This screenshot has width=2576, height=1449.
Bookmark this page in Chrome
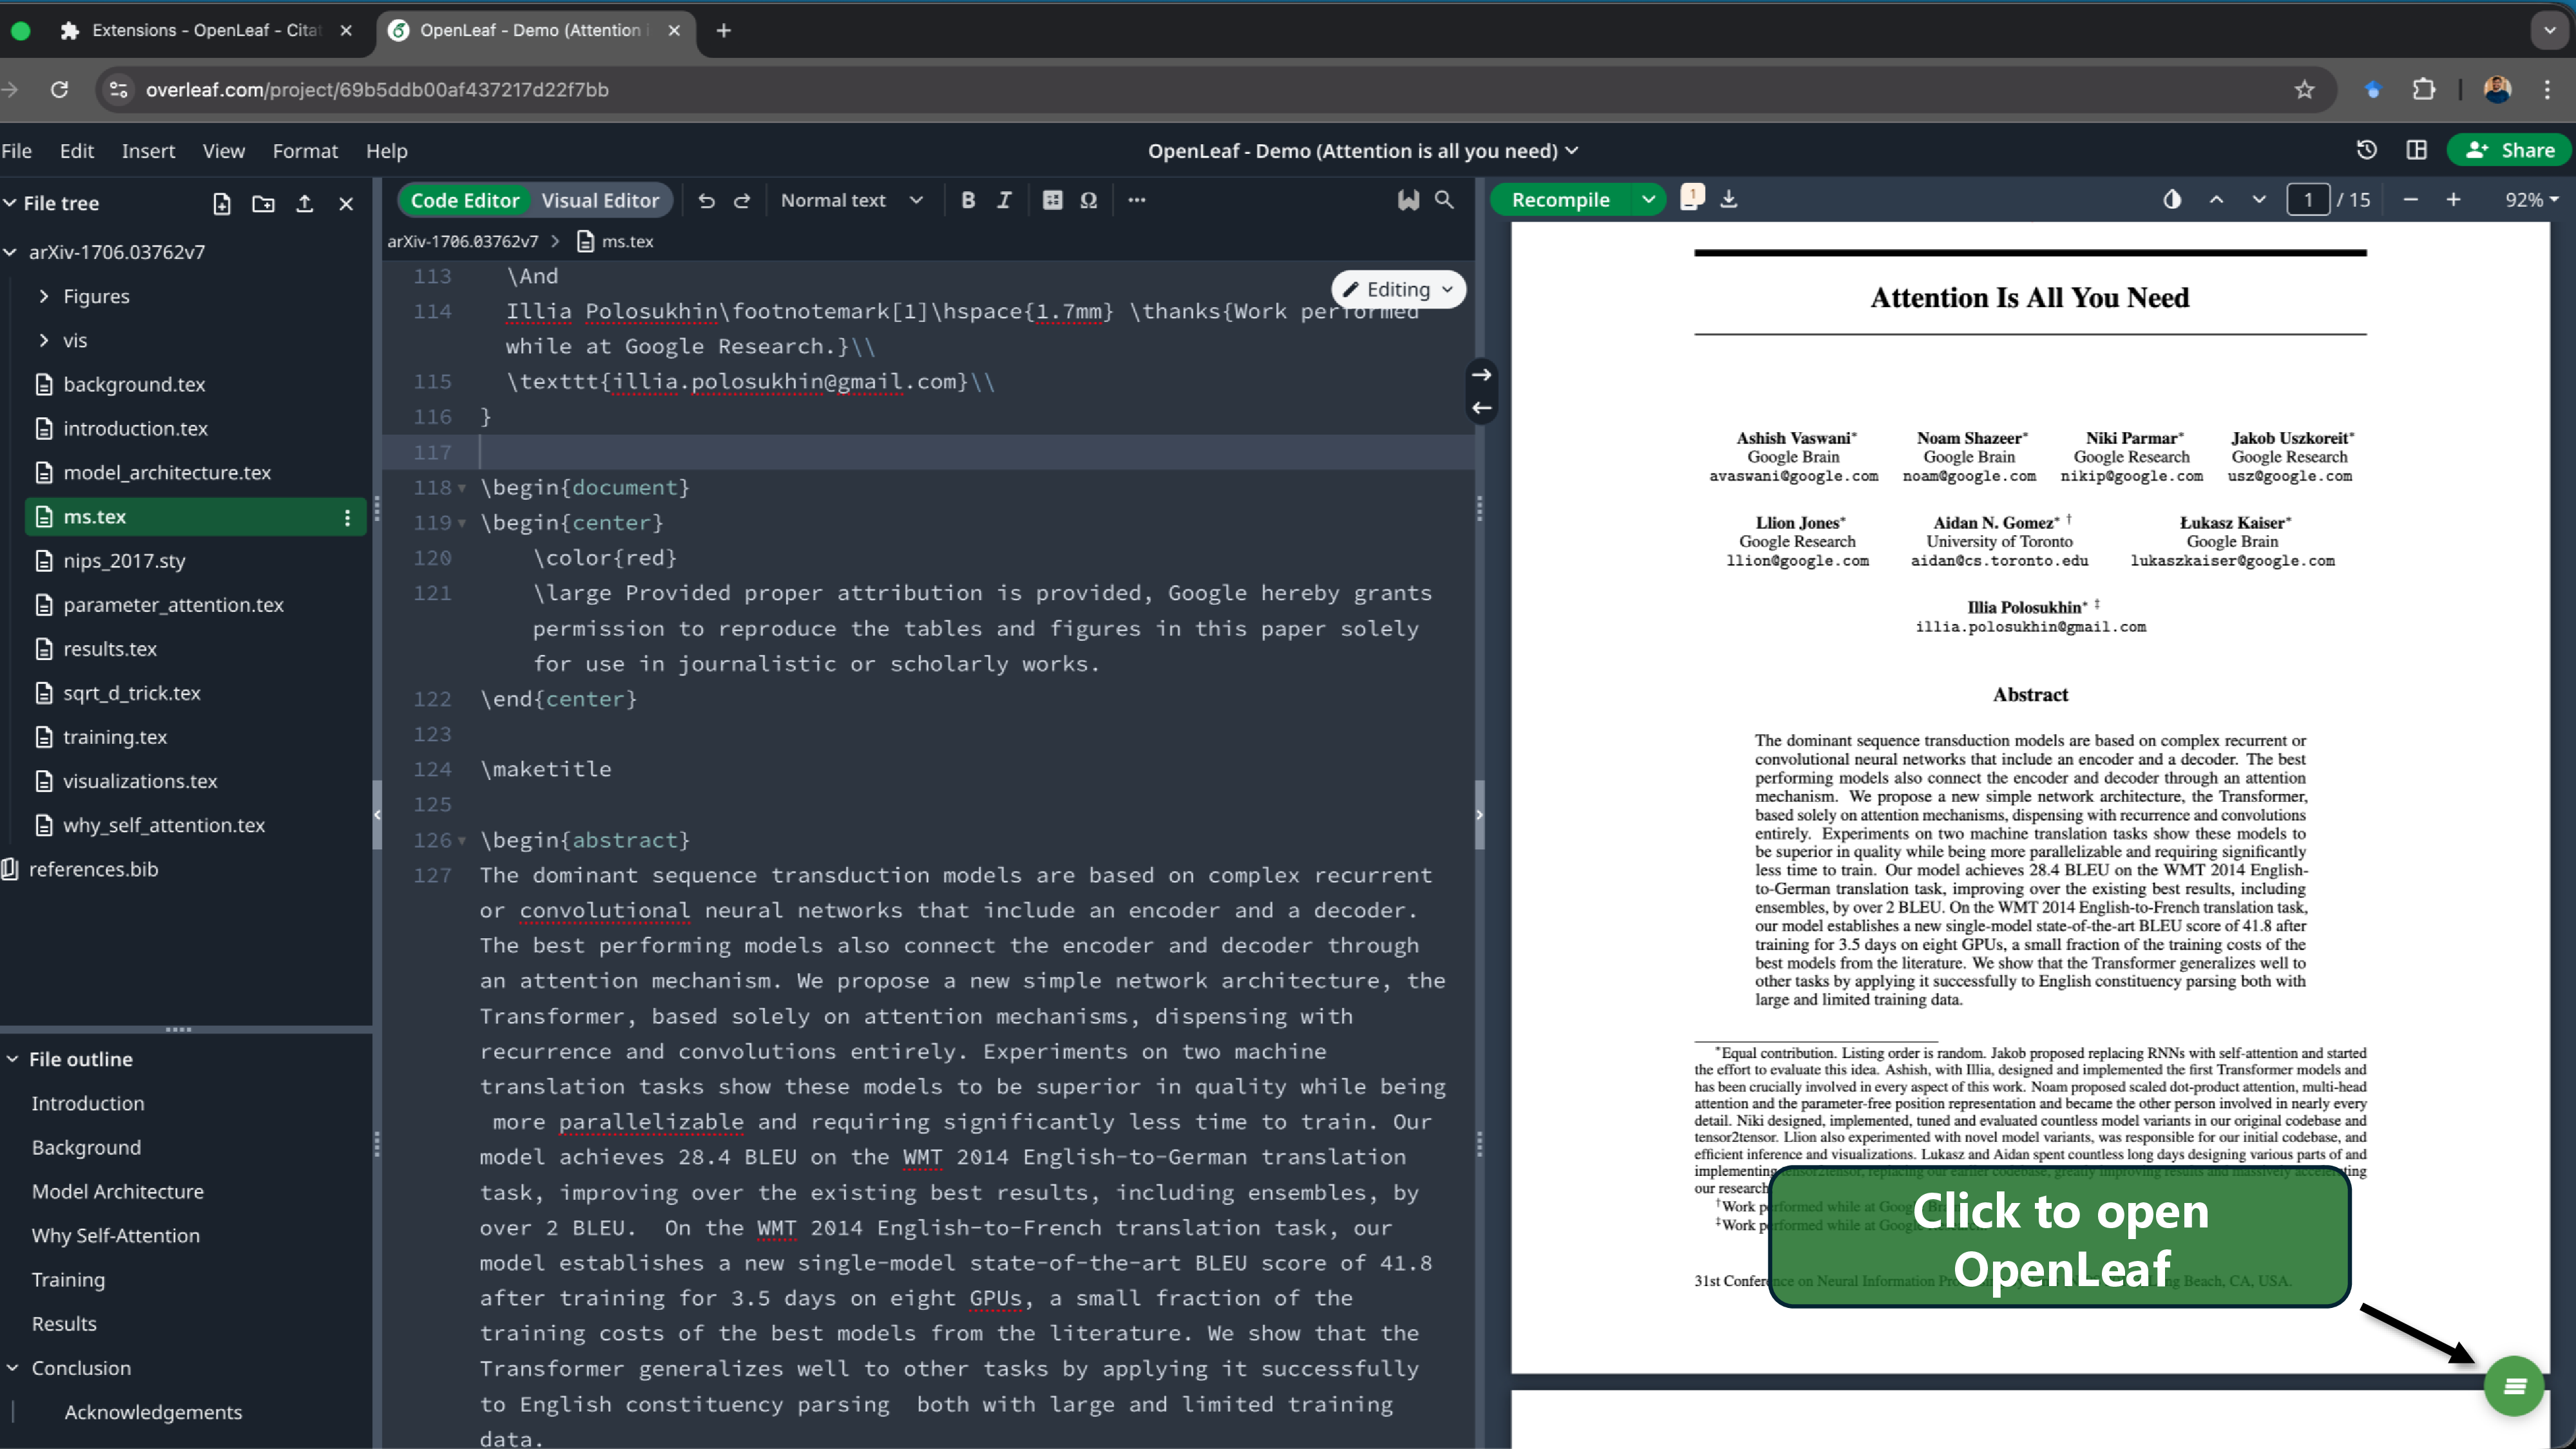[x=2304, y=90]
